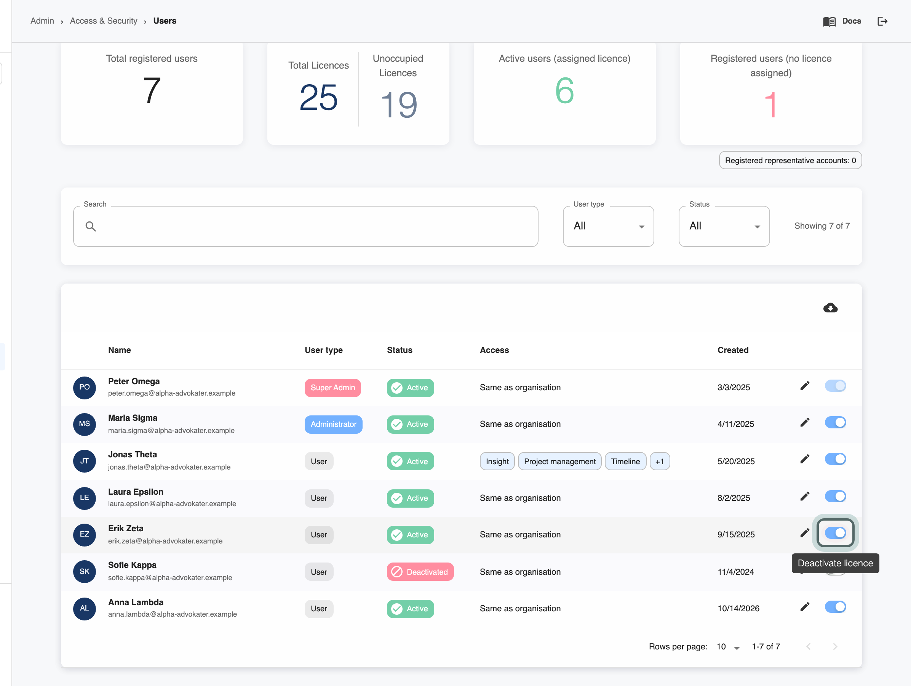
Task: Open the User type dropdown
Action: tap(608, 226)
